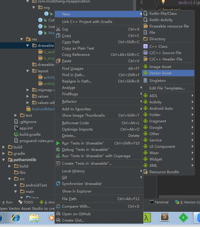This screenshot has width=200, height=227.
Task: Click the Open on GitHub icon
Action: pos(58,214)
